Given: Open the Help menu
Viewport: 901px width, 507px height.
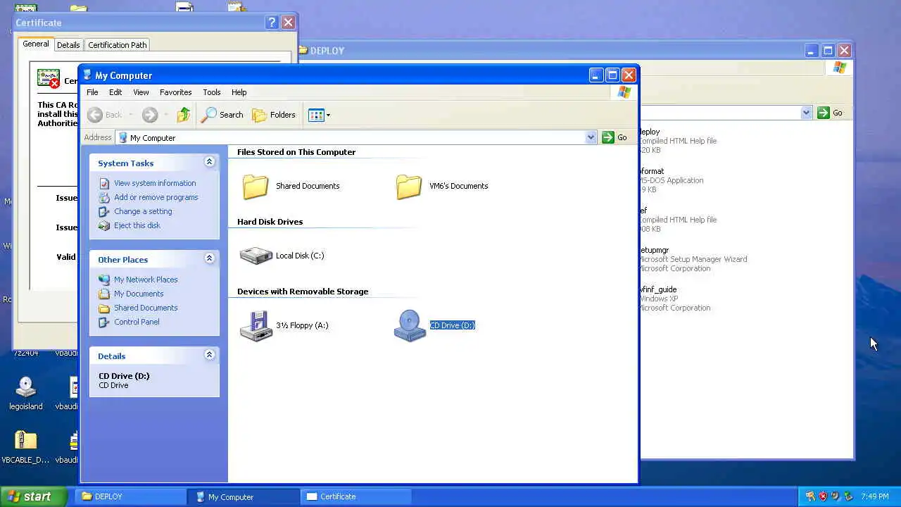Looking at the screenshot, I should click(x=239, y=92).
